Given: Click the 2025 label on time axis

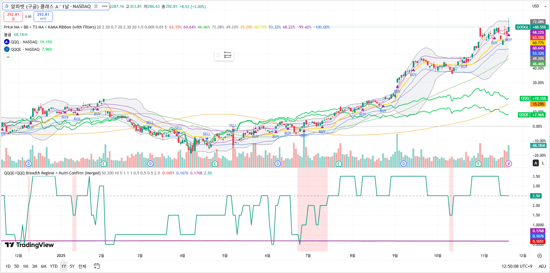Looking at the screenshot, I should click(61, 255).
